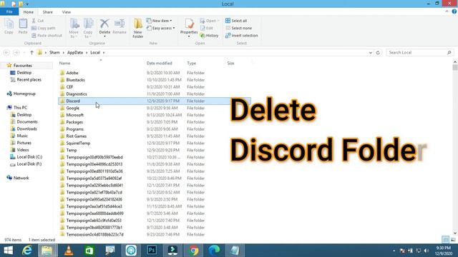The width and height of the screenshot is (458, 257).
Task: Open the Easy access dropdown
Action: (160, 28)
